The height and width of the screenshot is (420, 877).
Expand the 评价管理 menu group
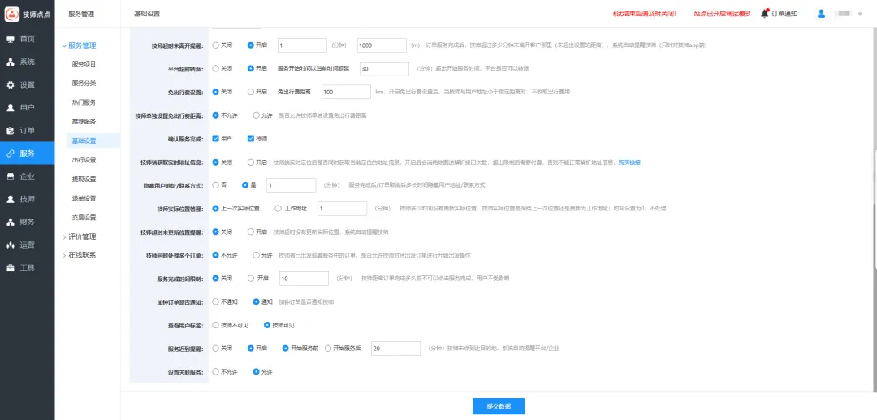[x=65, y=236]
